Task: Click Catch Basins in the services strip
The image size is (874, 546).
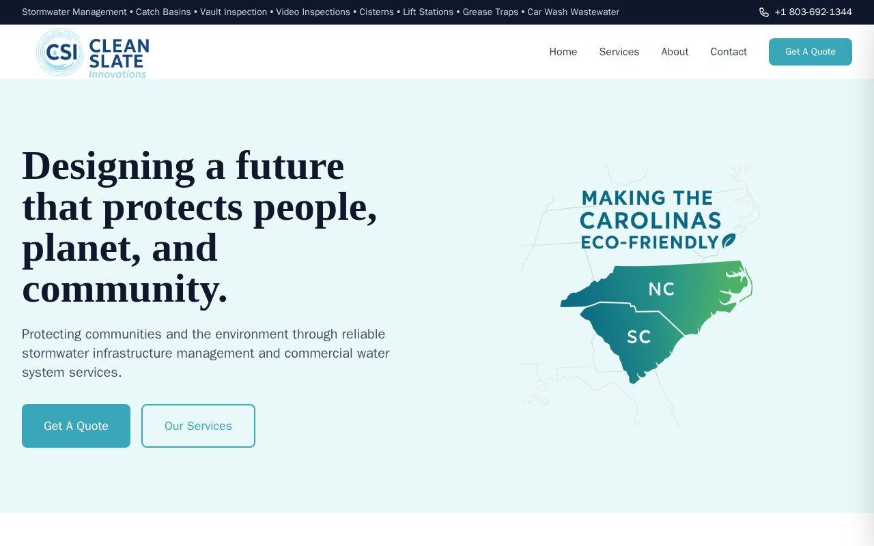Action: (x=165, y=12)
